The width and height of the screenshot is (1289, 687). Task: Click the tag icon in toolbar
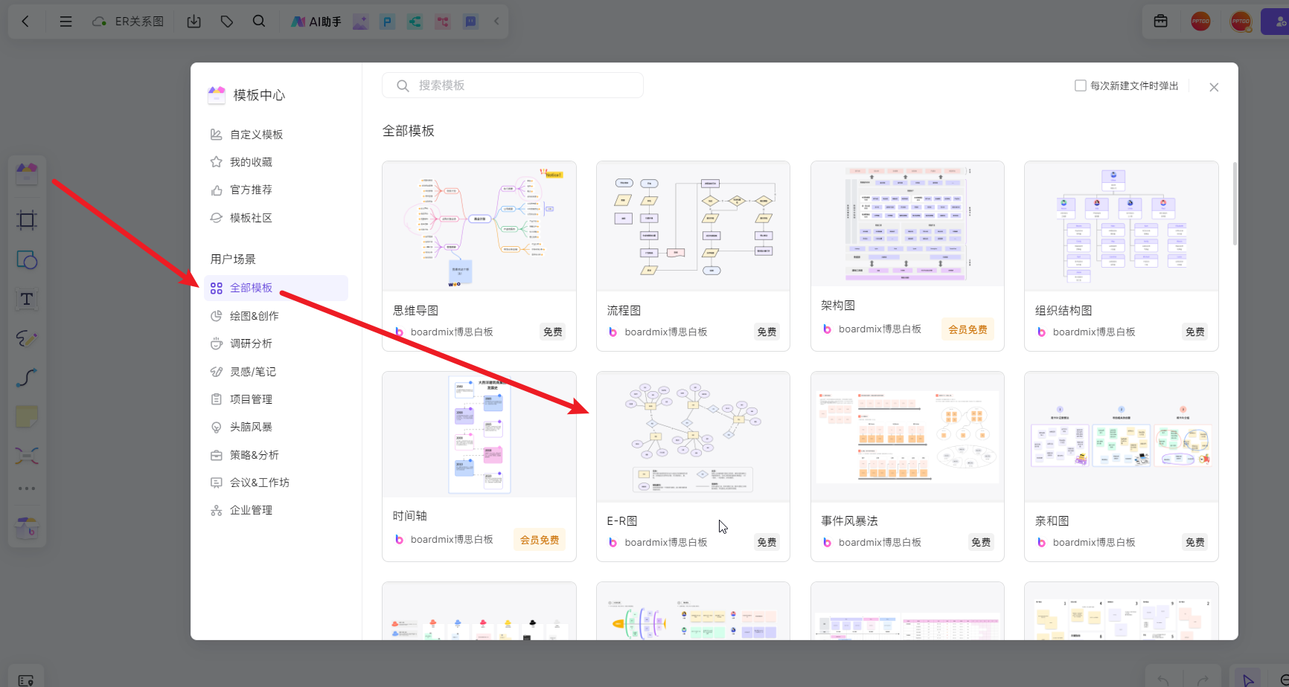pos(227,22)
